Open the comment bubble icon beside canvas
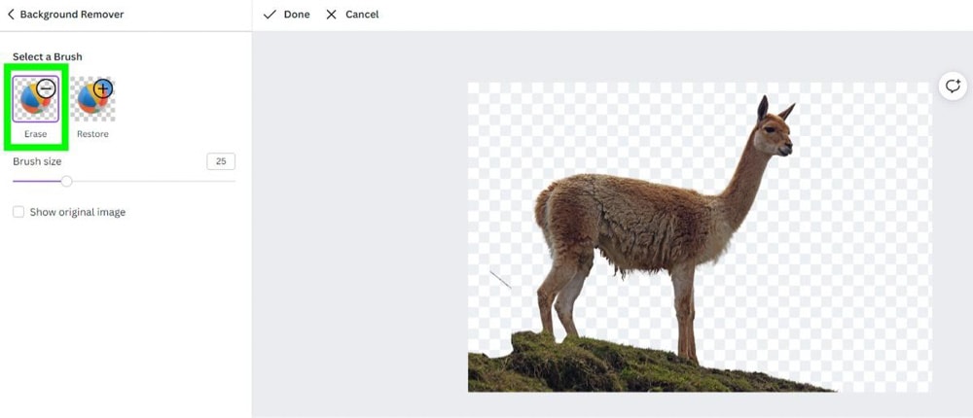The height and width of the screenshot is (418, 973). 951,87
